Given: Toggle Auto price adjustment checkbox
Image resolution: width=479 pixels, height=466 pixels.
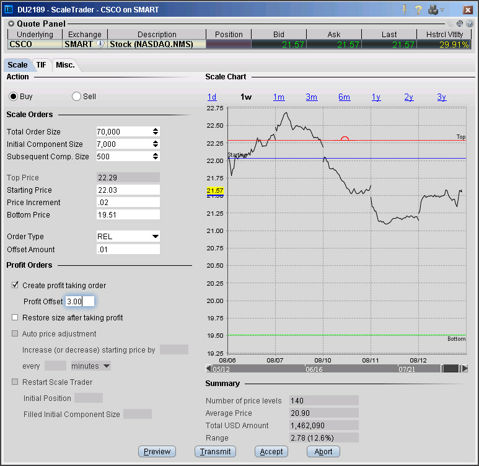Looking at the screenshot, I should [15, 333].
